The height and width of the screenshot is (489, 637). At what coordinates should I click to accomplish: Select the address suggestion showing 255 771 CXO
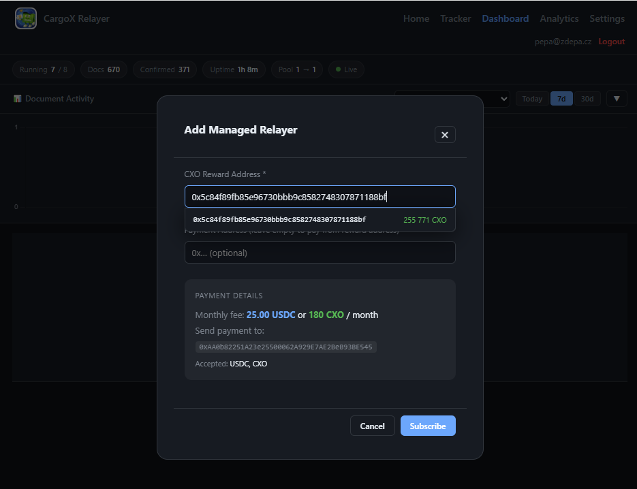[320, 219]
